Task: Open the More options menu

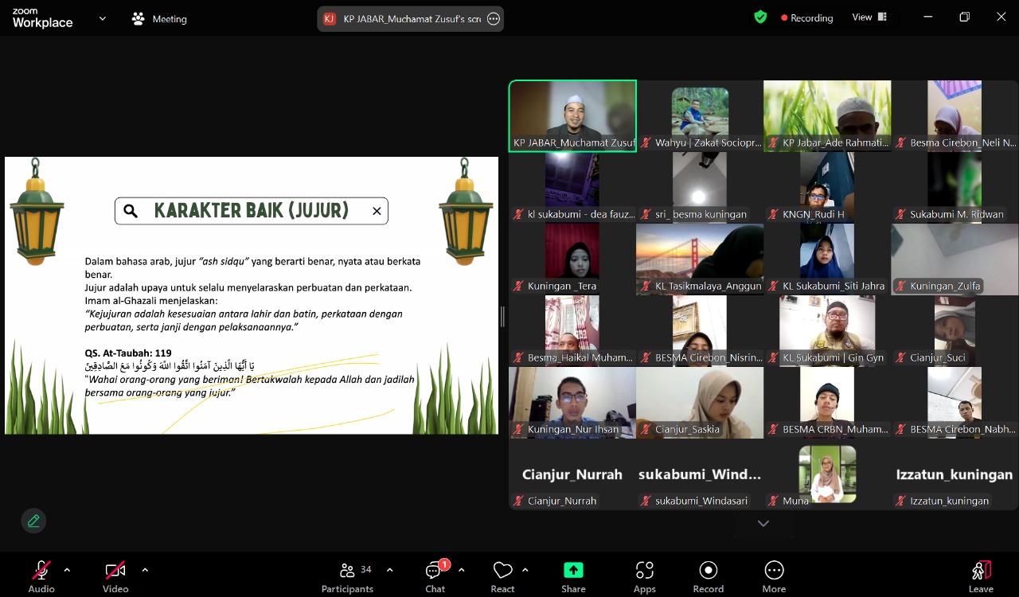Action: pyautogui.click(x=774, y=576)
